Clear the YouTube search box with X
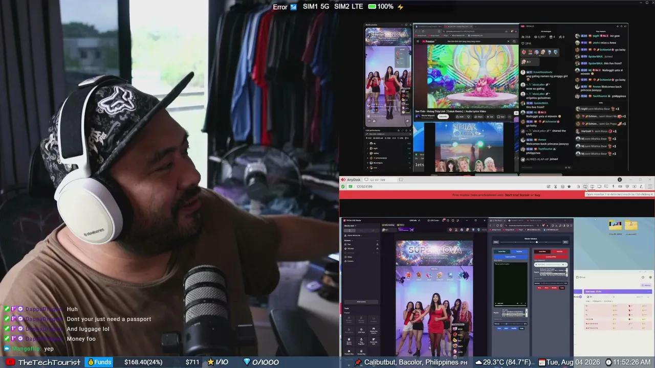This screenshot has height=368, width=655. coord(508,41)
